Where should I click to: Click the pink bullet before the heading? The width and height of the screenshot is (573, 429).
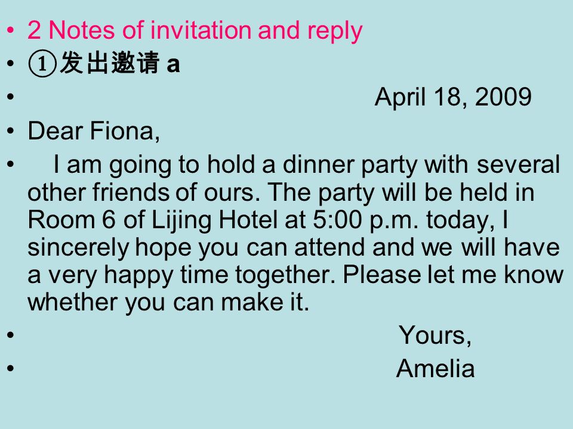[11, 30]
